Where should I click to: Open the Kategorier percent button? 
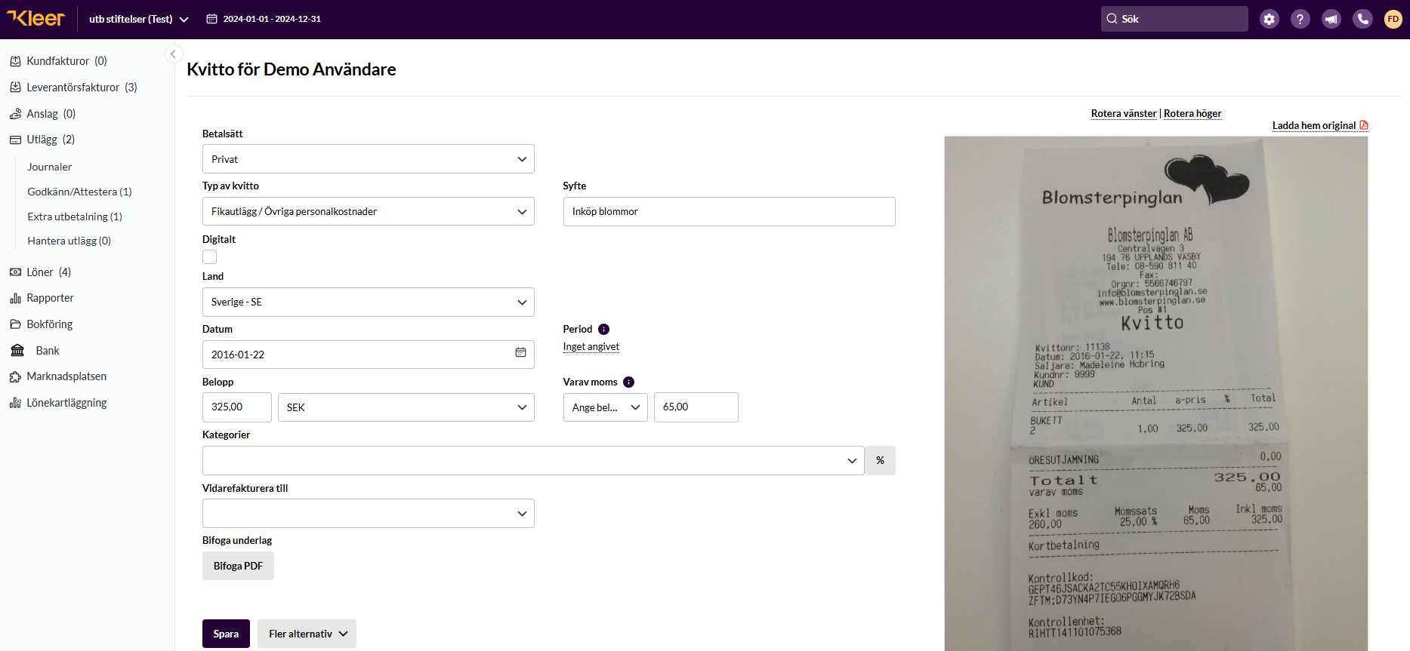[x=880, y=460]
